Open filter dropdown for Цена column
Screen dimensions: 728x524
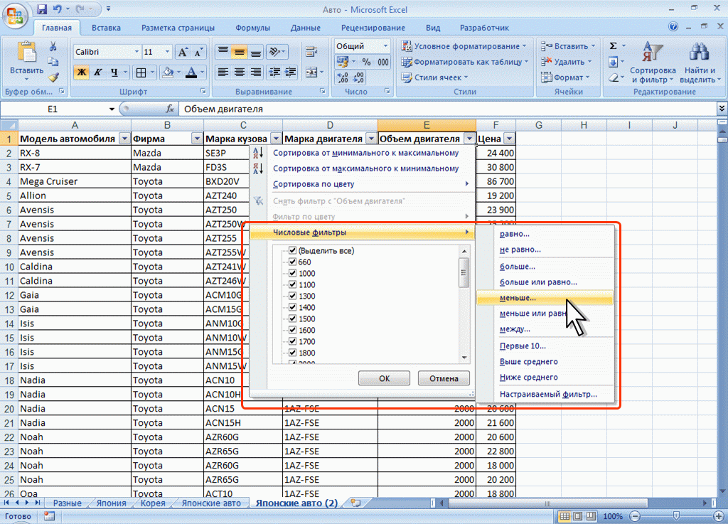click(x=509, y=139)
